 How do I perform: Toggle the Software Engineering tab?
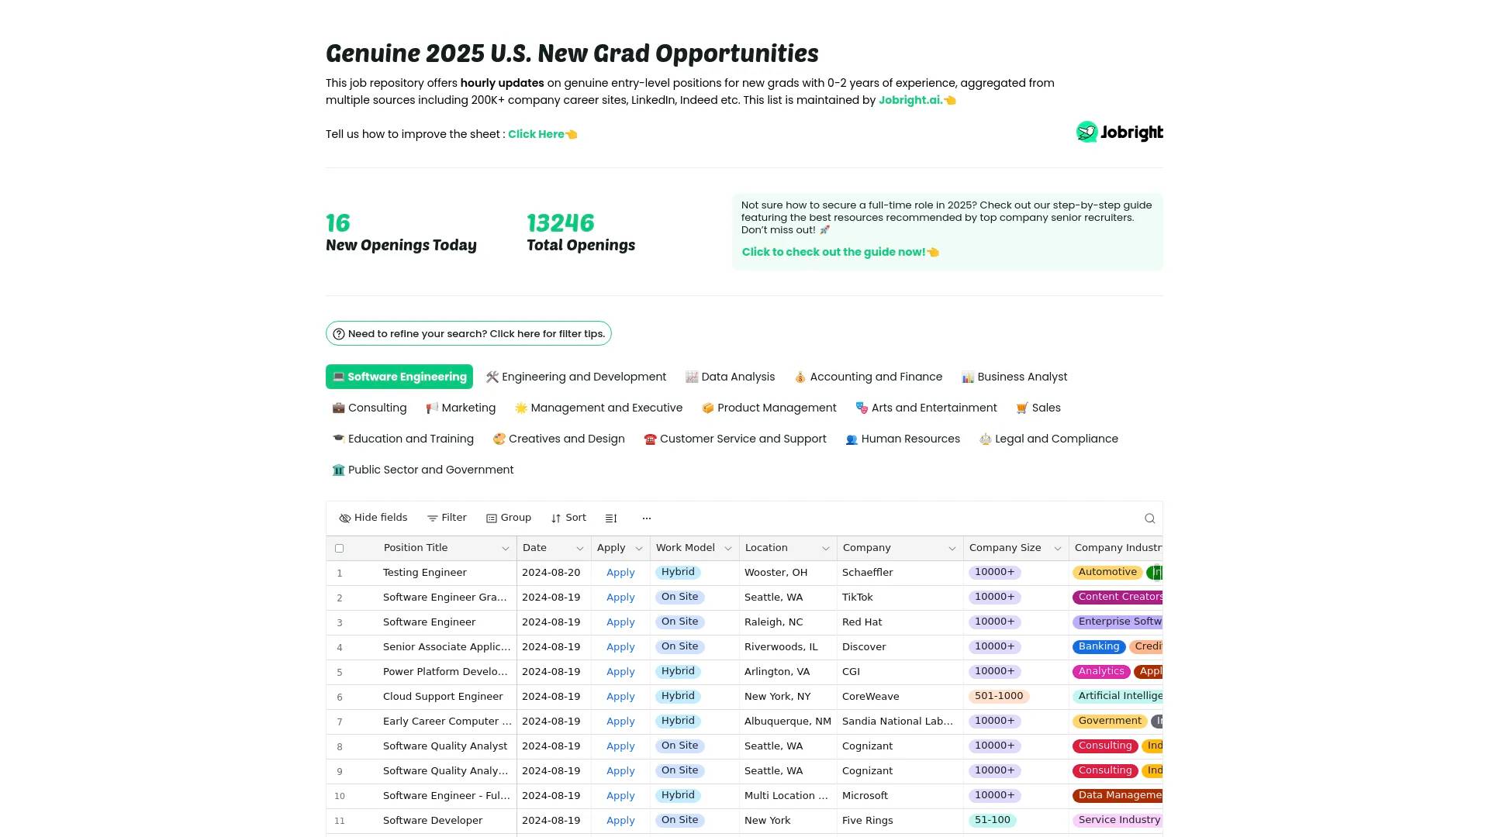(399, 376)
